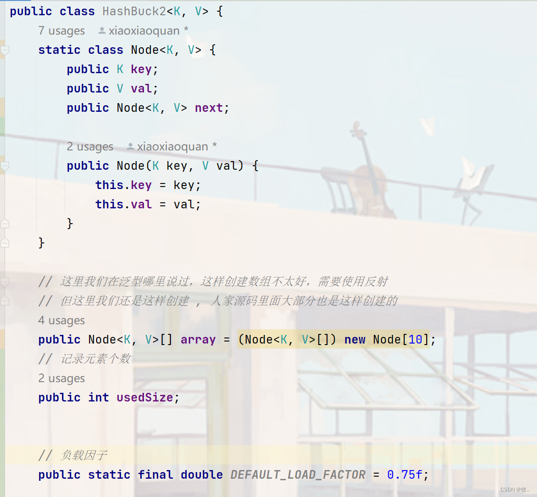Collapse the Node constructor fold marker
This screenshot has width=537, height=497.
pos(5,166)
